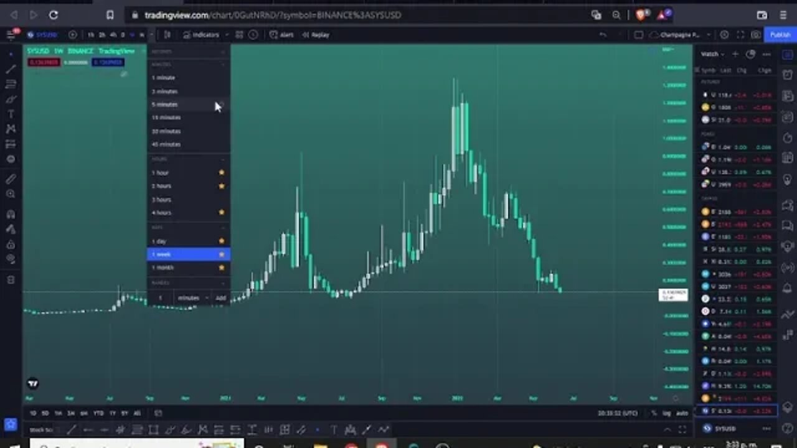The height and width of the screenshot is (448, 797).
Task: Open the candle chart type selector
Action: [x=167, y=35]
